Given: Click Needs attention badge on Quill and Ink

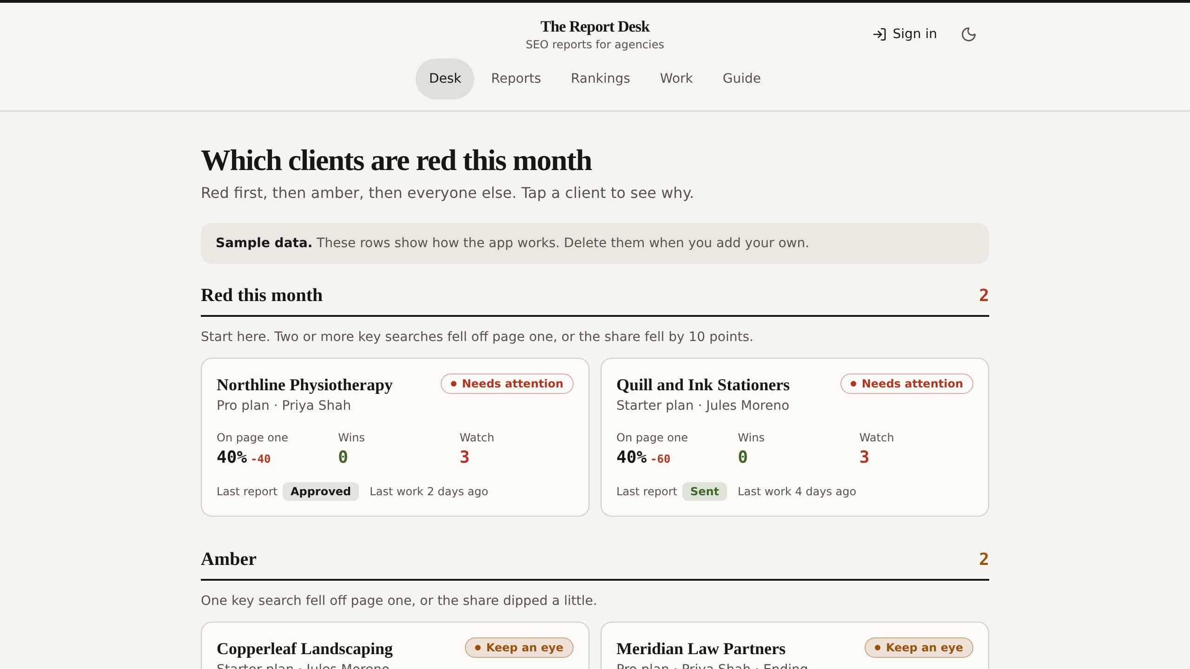Looking at the screenshot, I should pyautogui.click(x=906, y=384).
